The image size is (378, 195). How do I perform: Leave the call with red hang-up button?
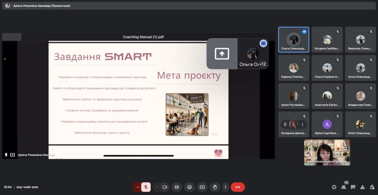pos(238,187)
